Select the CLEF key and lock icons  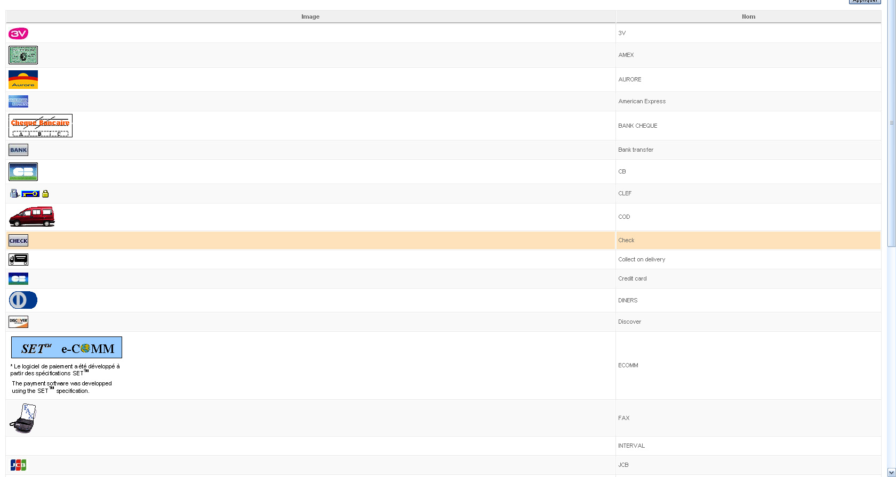click(x=29, y=194)
